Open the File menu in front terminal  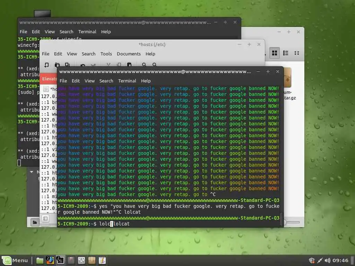63,81
